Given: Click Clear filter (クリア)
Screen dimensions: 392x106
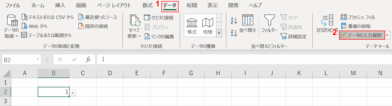Looking at the screenshot, I should 289,17.
